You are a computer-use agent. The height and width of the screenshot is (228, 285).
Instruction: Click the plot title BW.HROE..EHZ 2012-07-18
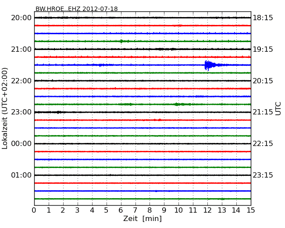click(77, 9)
